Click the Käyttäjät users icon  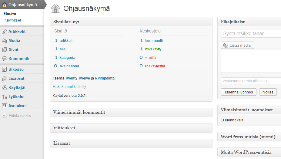5,88
